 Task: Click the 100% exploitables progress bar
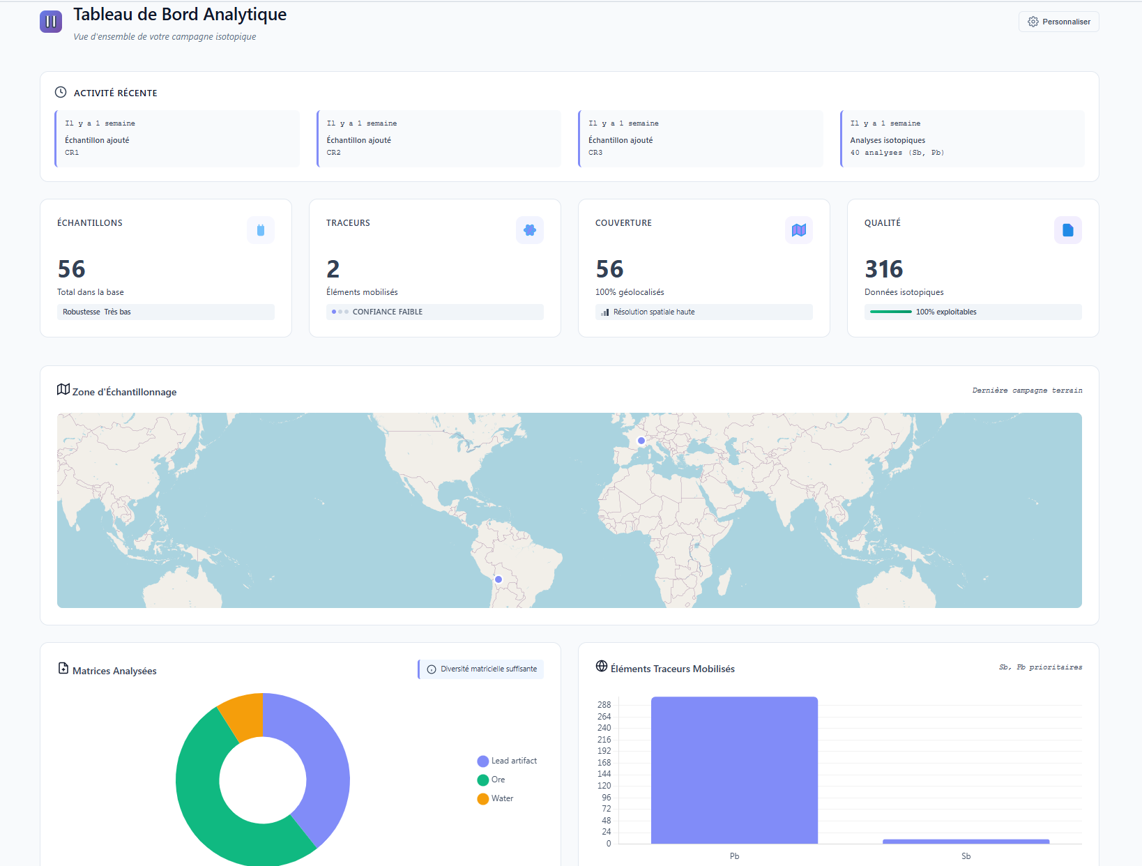pyautogui.click(x=891, y=312)
